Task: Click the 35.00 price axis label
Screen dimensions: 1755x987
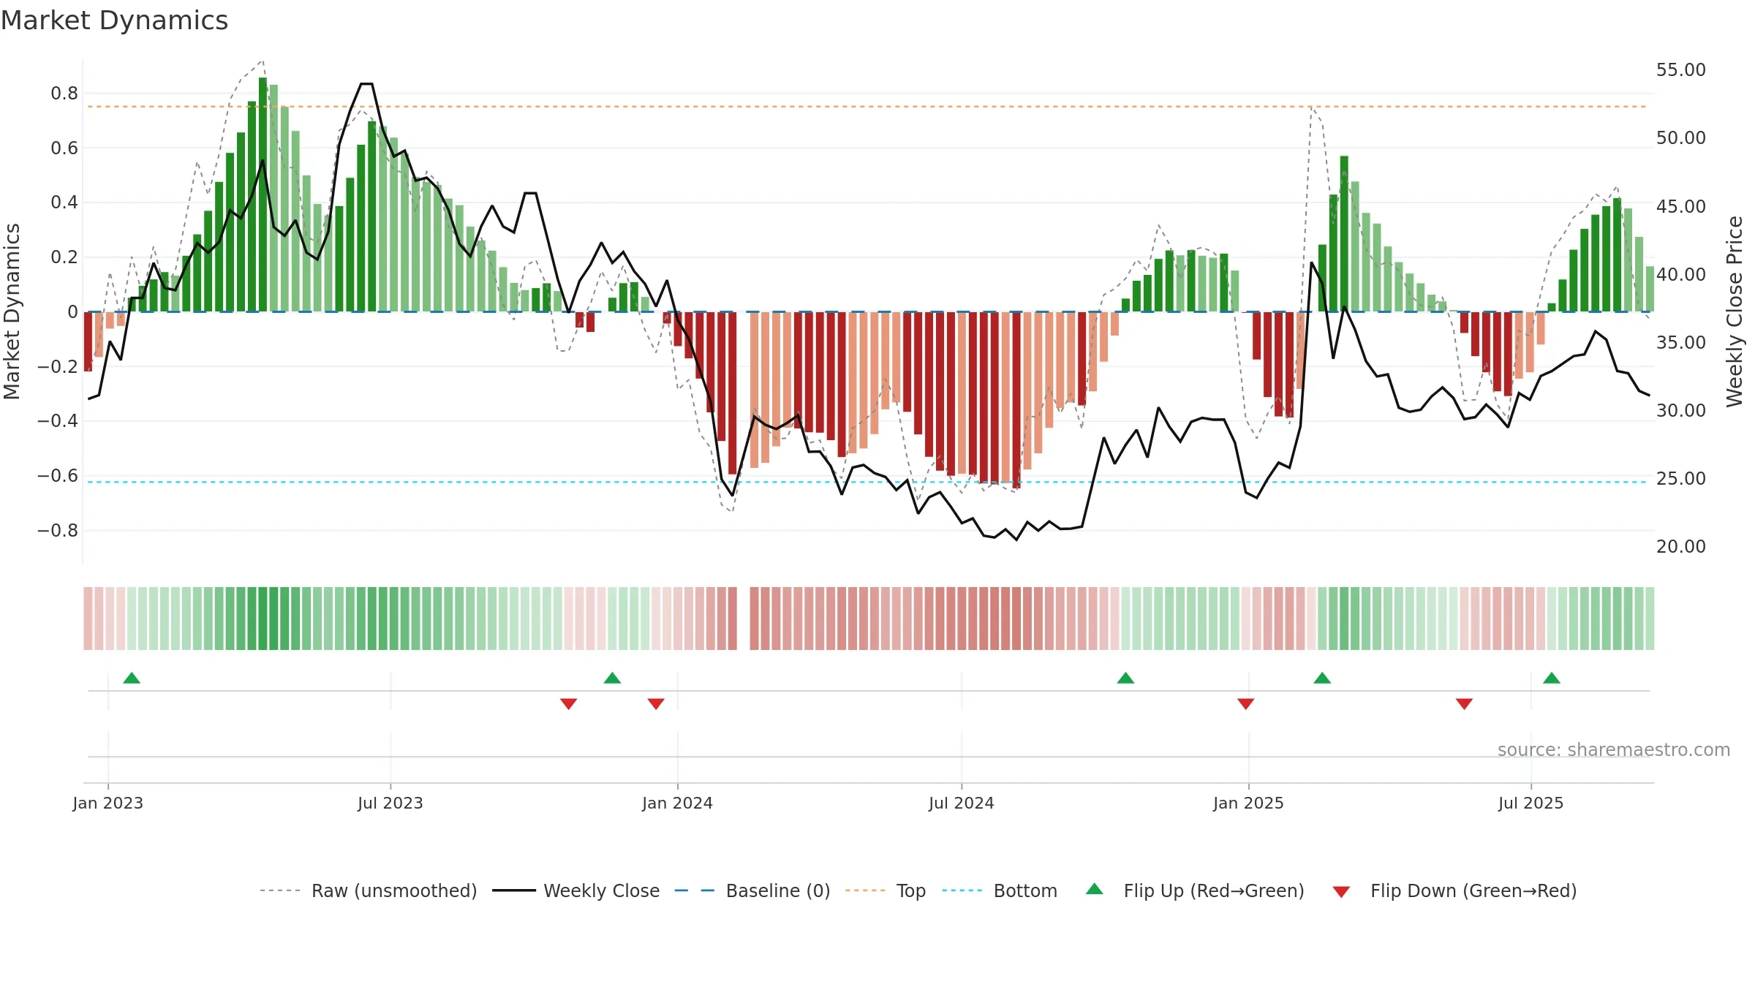Action: [x=1681, y=342]
